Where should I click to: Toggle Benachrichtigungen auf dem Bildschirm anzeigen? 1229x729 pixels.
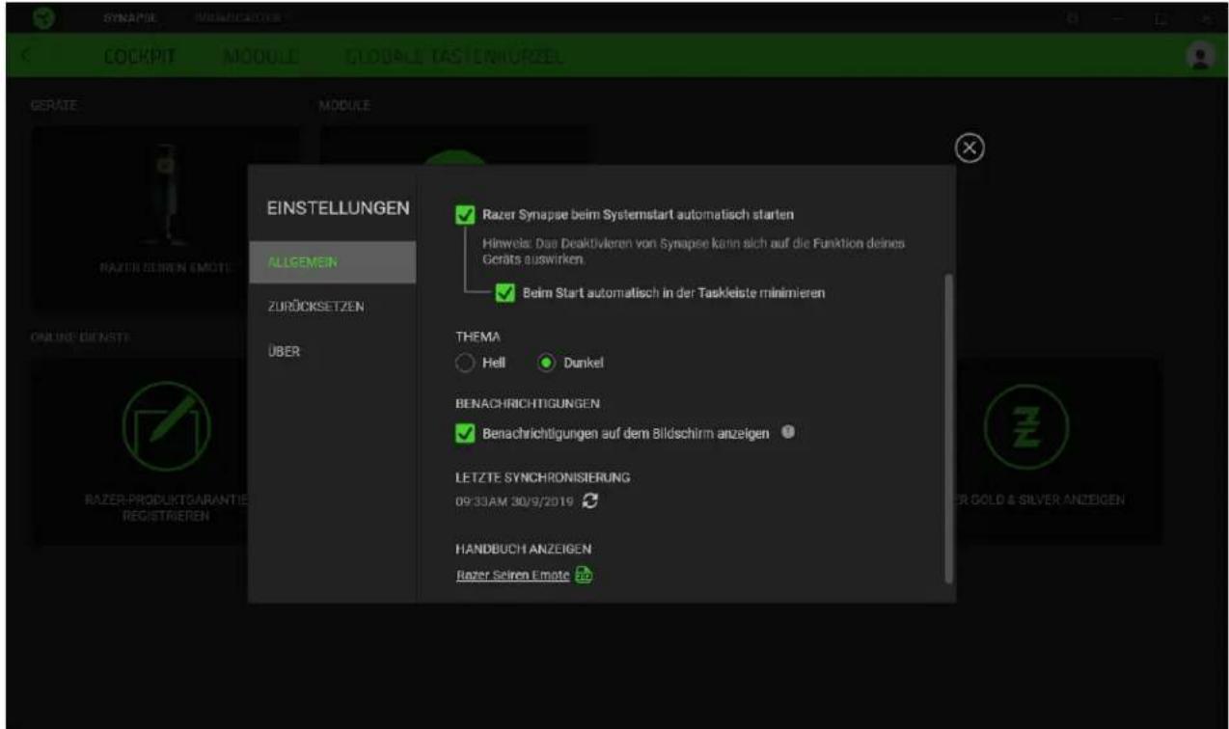coord(464,434)
